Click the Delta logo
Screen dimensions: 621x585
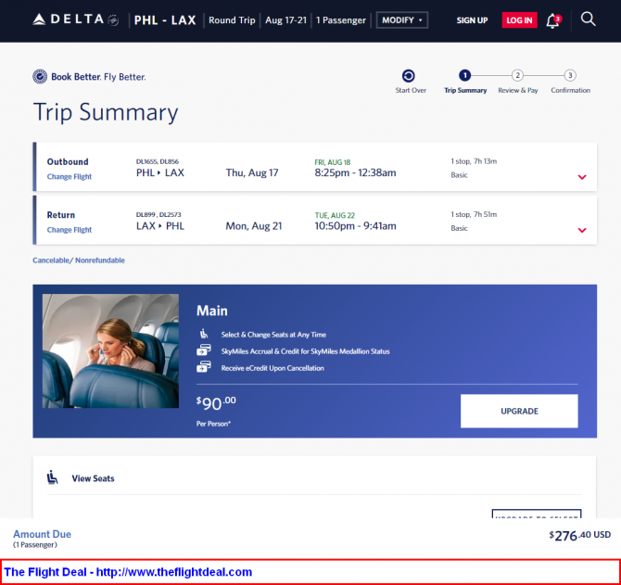[x=75, y=19]
